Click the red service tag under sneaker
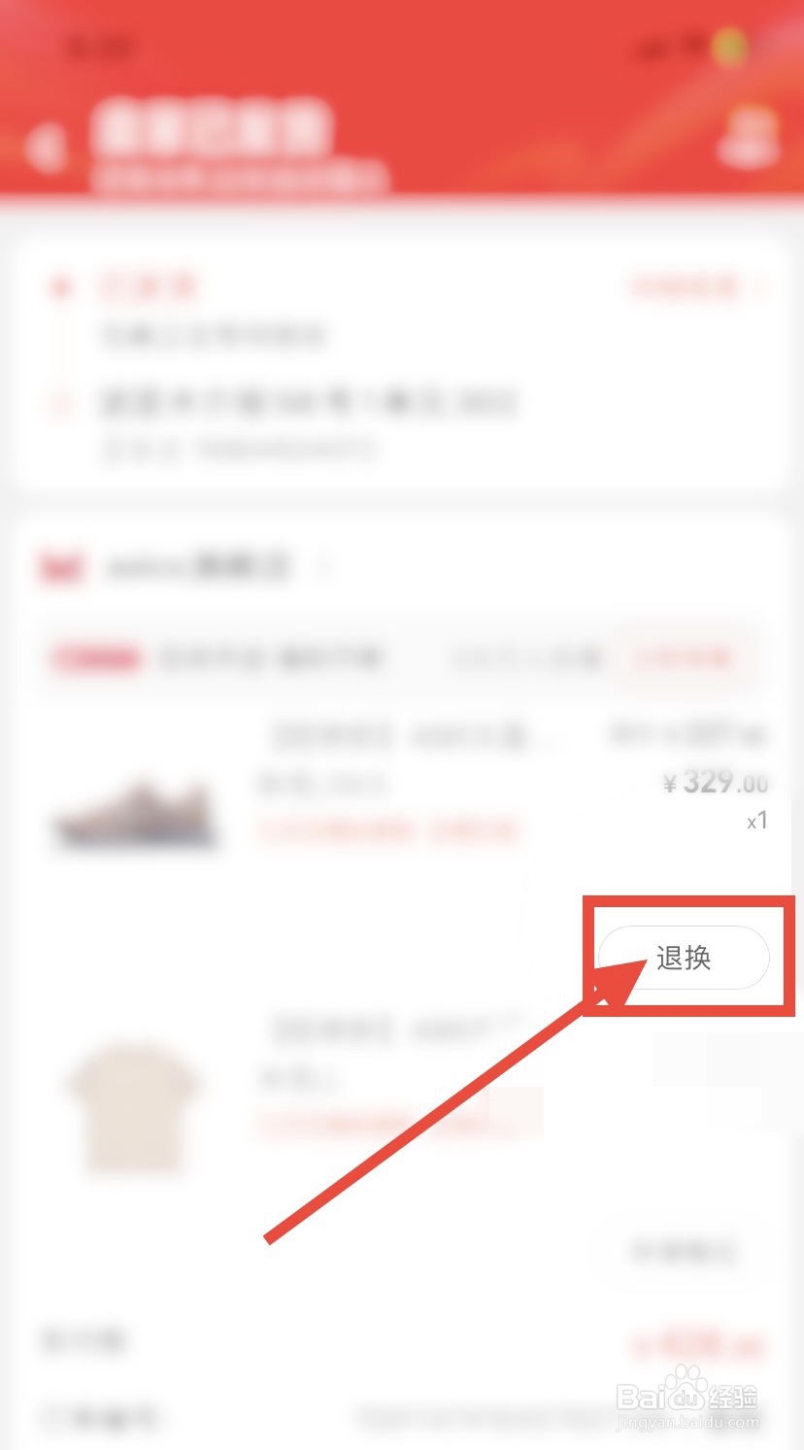Image resolution: width=804 pixels, height=1450 pixels. click(x=388, y=831)
